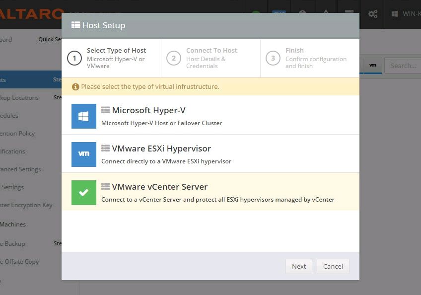421x295 pixels.
Task: Click the step 3 number circle
Action: pos(273,58)
